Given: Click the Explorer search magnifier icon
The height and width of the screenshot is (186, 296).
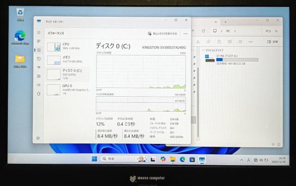Looking at the screenshot, I should pos(277,31).
